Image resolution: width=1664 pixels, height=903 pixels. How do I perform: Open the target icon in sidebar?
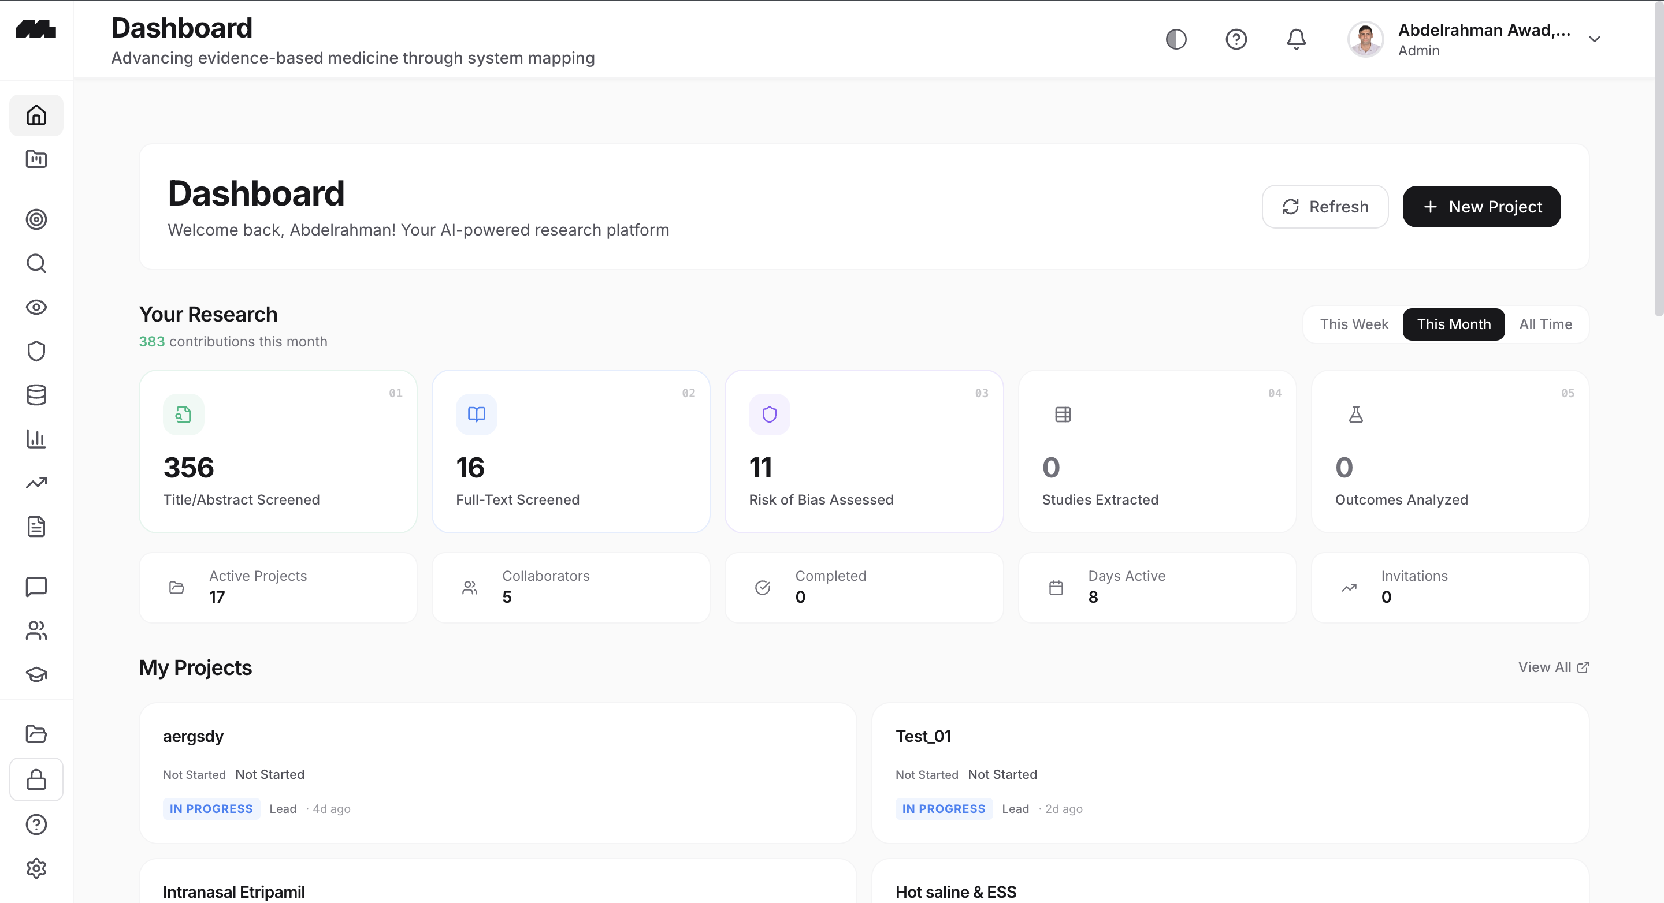tap(36, 219)
